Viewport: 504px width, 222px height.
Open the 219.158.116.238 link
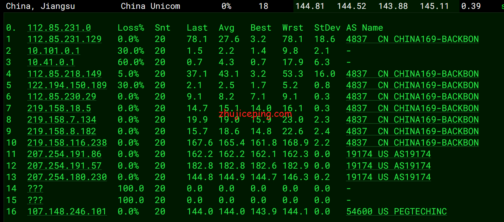coord(67,143)
